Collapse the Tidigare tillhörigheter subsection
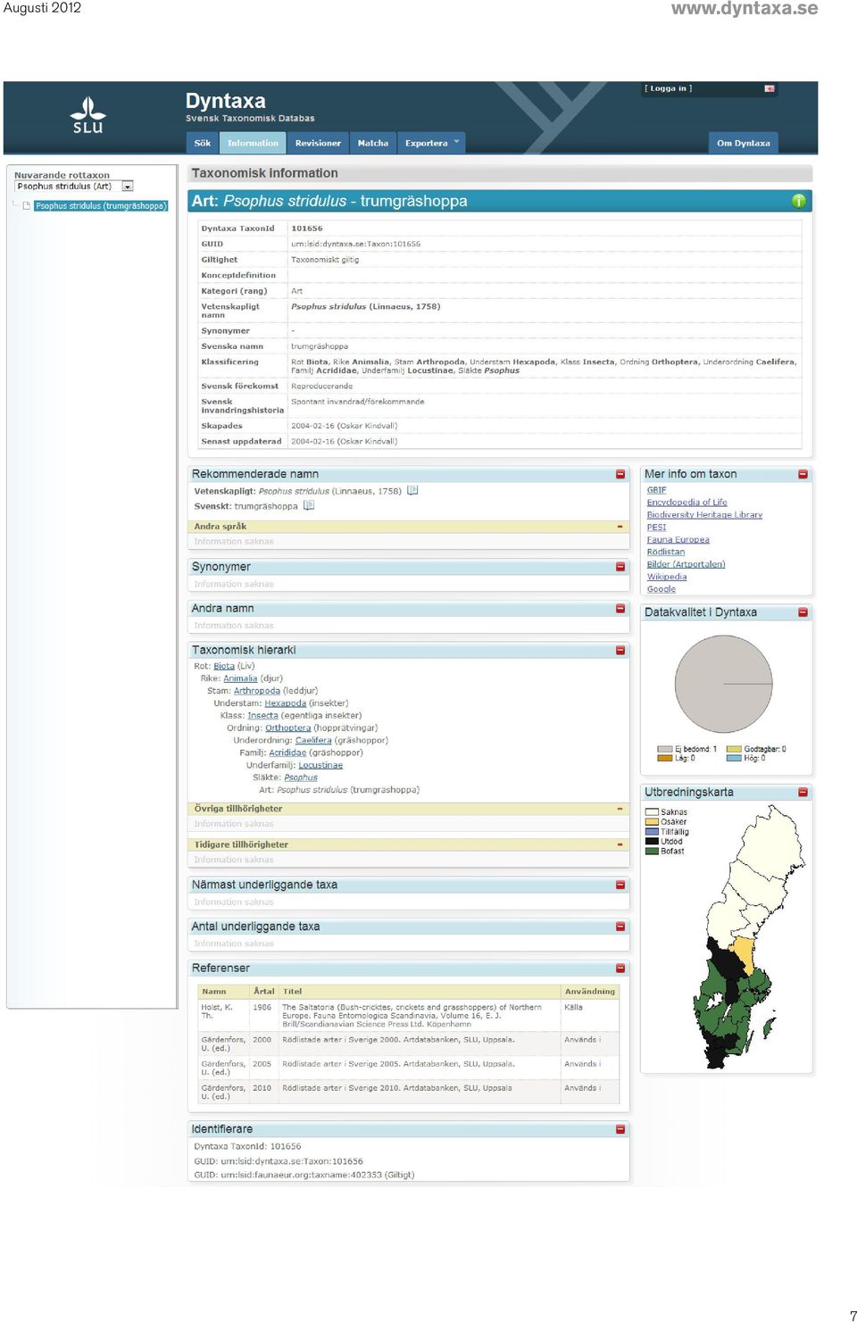 (x=620, y=844)
